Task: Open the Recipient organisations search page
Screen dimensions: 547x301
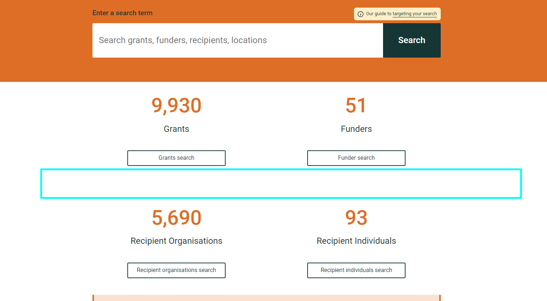Action: click(x=176, y=270)
